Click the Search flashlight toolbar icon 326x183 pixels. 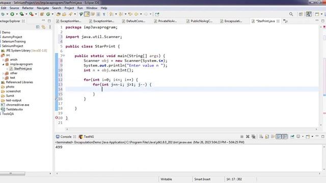tap(70, 14)
